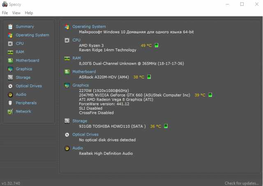The height and width of the screenshot is (186, 263).
Task: Click the ForceWare version: 441.12 line
Action: point(104,104)
